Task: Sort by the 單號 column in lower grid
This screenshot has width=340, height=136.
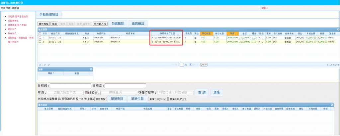Action: point(83,108)
